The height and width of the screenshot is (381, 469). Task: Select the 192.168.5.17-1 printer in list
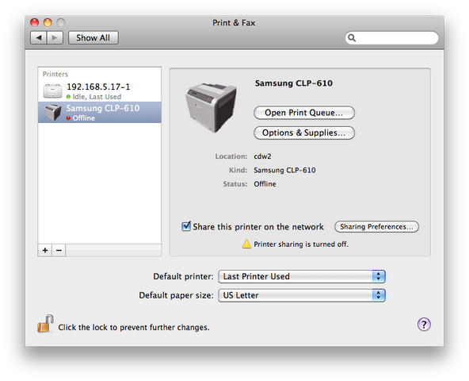pos(100,91)
